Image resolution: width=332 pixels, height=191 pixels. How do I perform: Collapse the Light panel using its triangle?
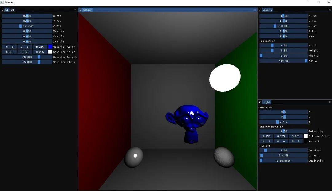[x=260, y=102]
